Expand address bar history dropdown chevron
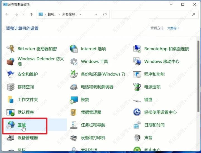The width and height of the screenshot is (201, 153). (x=96, y=14)
